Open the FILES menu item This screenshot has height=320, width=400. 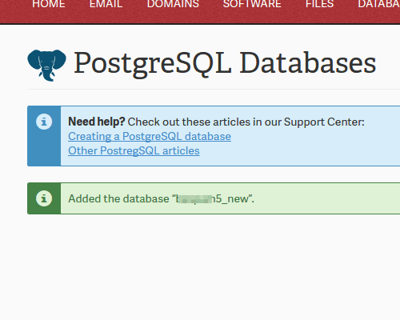coord(319,4)
